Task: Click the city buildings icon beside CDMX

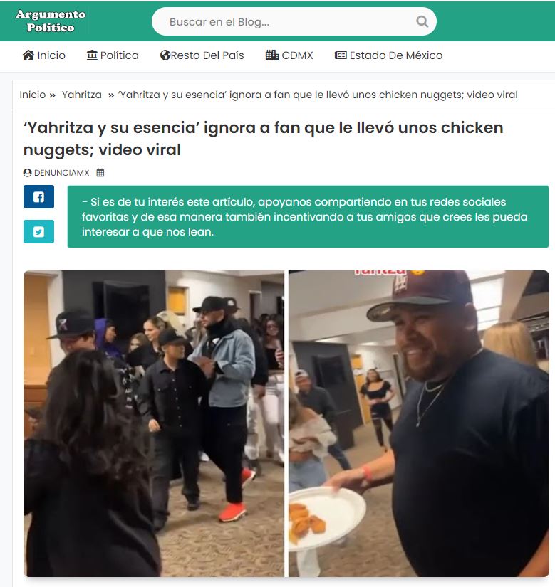Action: click(272, 55)
